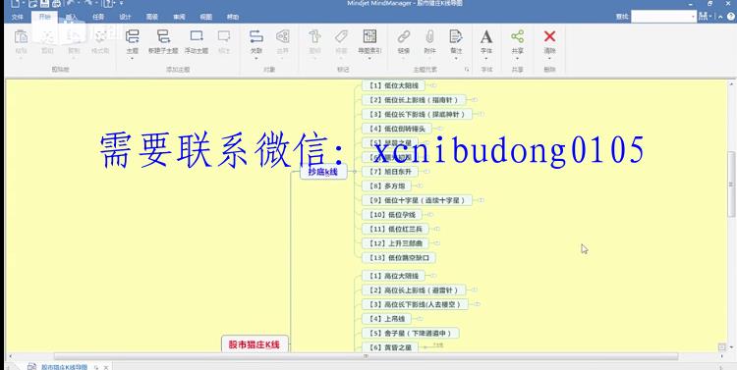Expand the 关联 (Relationship) dropdown arrow
The height and width of the screenshot is (370, 737).
(x=256, y=58)
